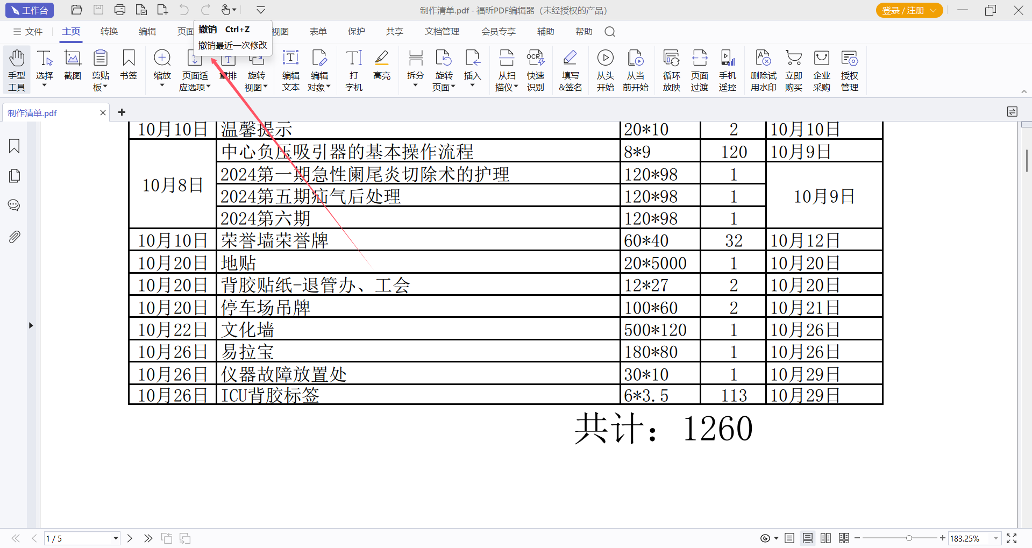Open the page number dropdown
The image size is (1032, 548).
click(x=116, y=538)
